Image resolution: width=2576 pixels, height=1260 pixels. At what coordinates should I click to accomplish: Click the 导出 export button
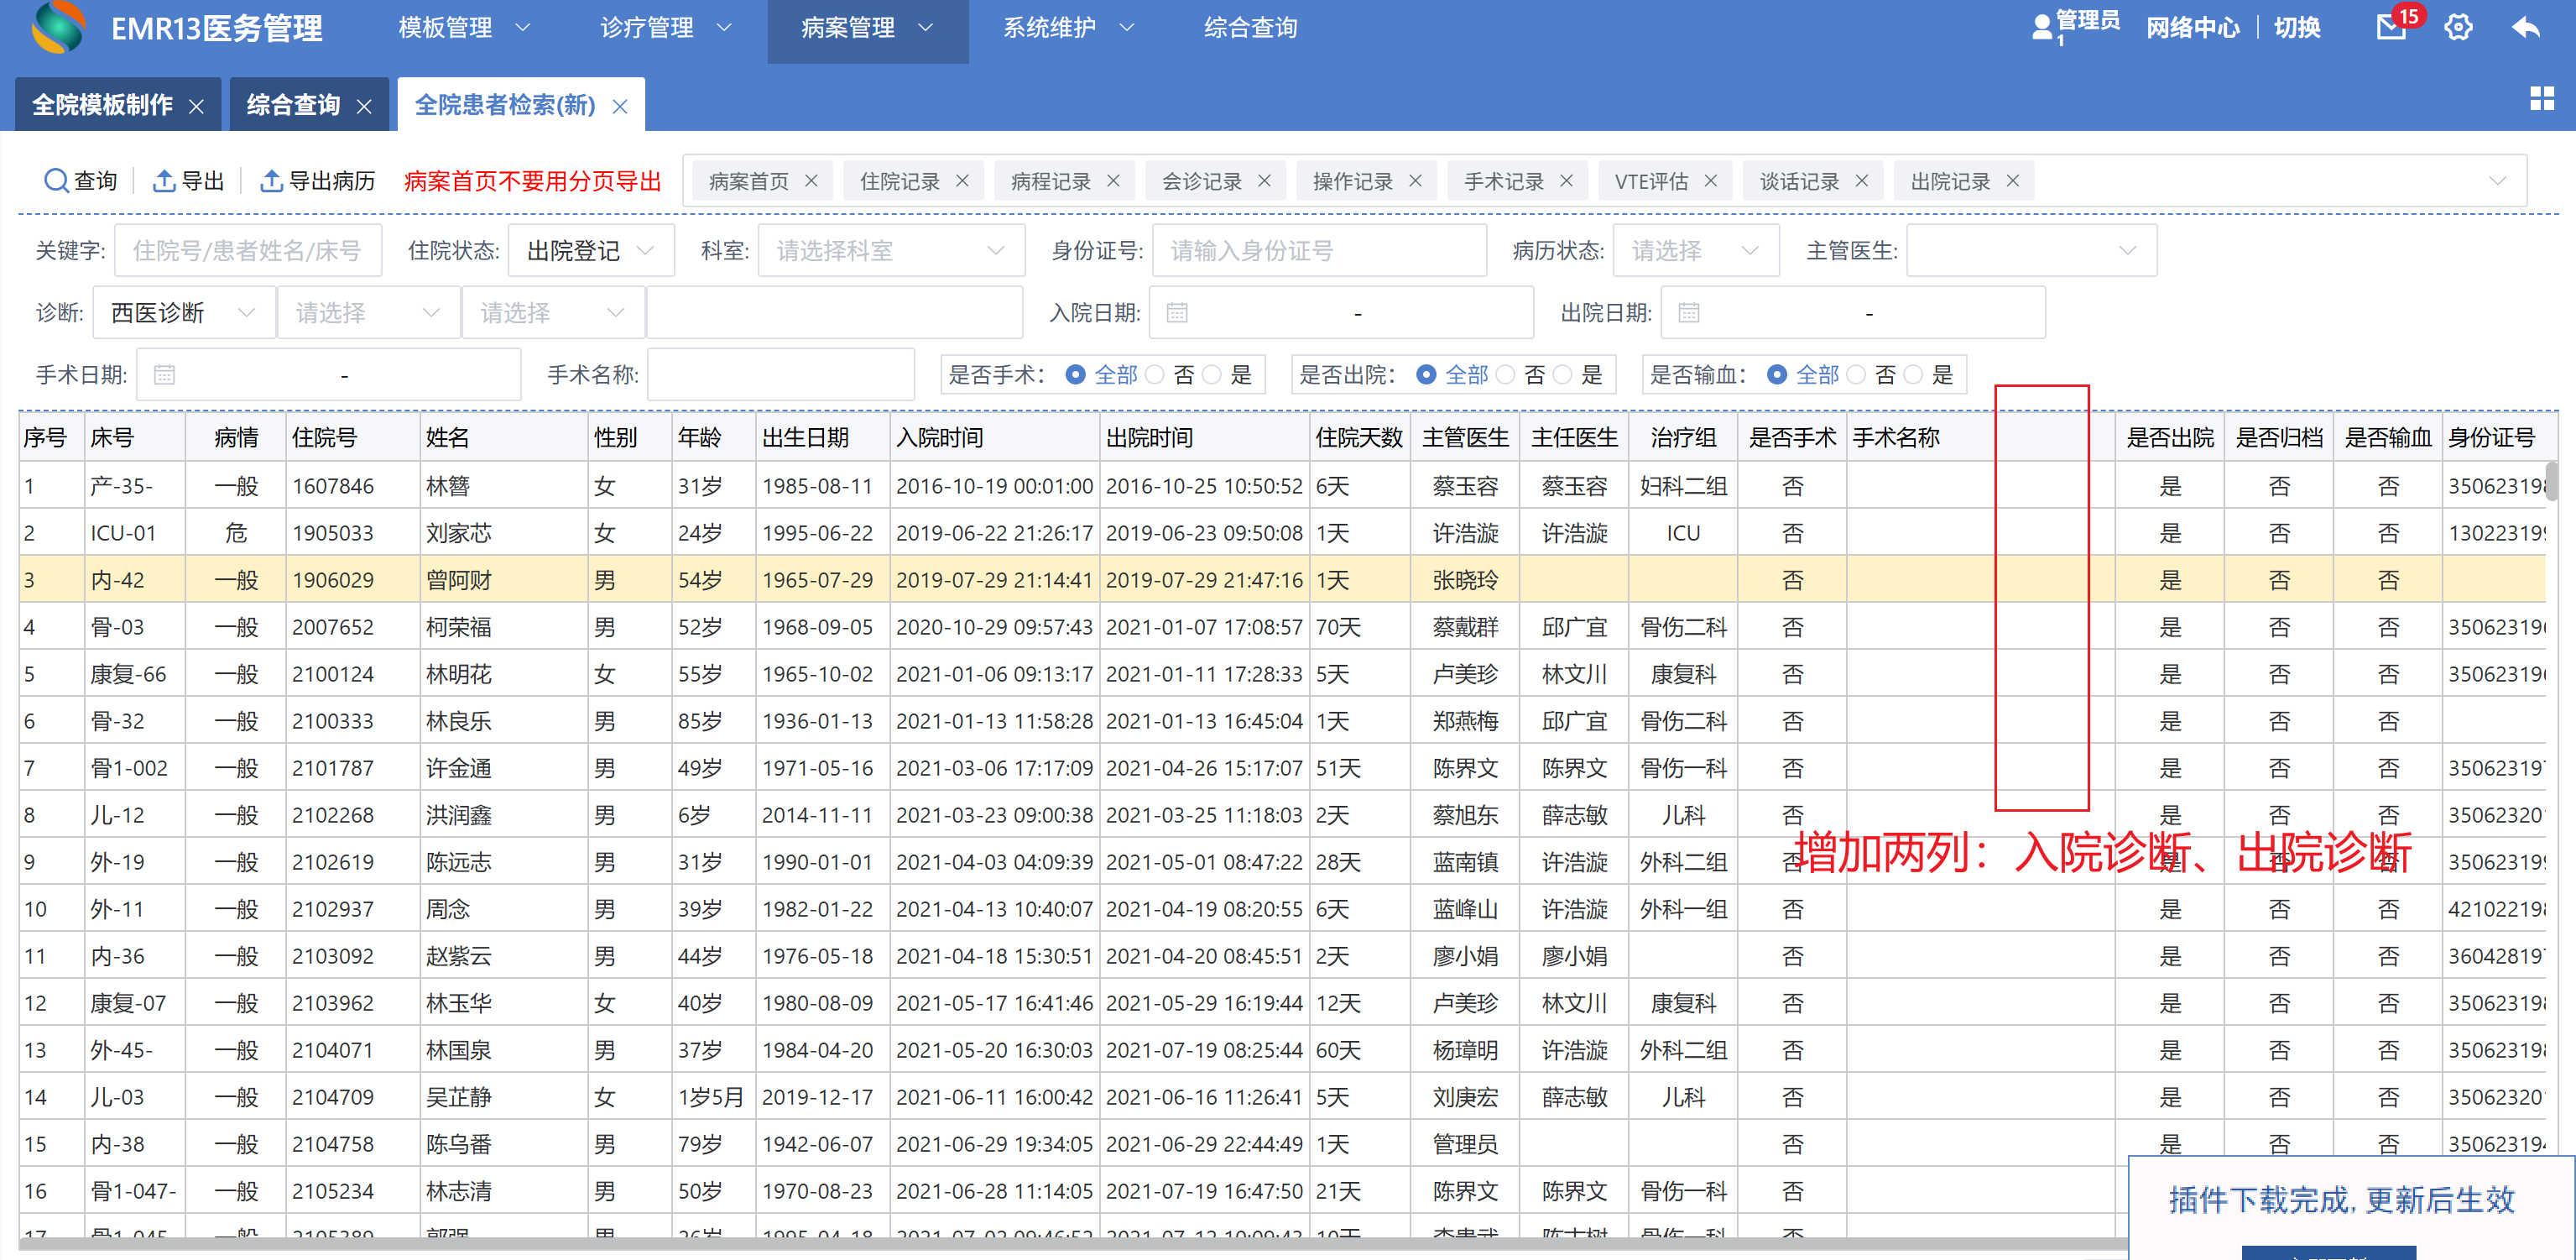coord(188,181)
